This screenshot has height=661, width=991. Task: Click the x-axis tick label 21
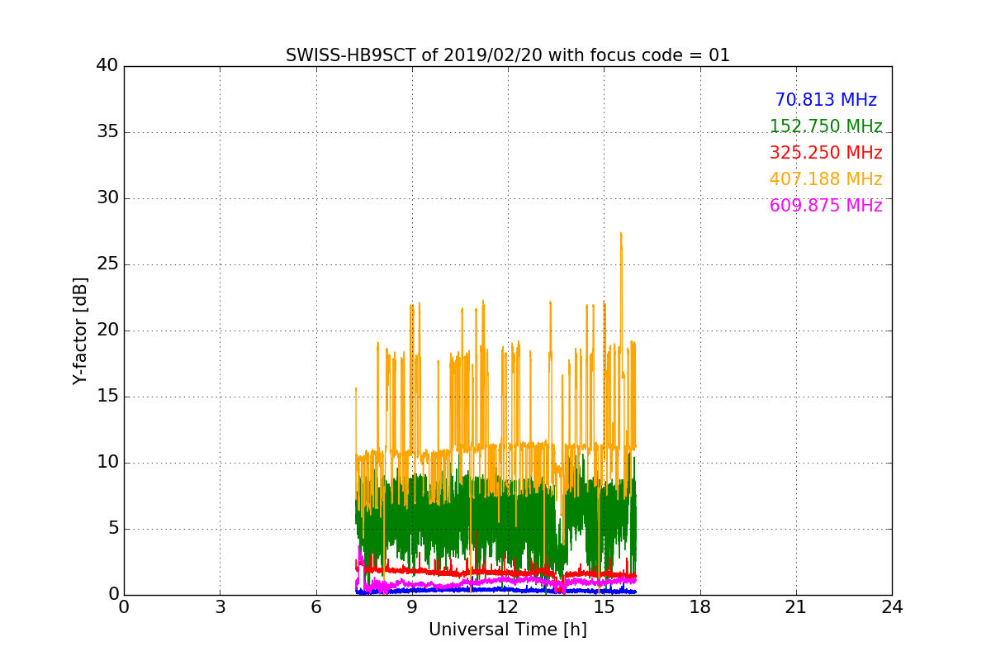pos(796,606)
